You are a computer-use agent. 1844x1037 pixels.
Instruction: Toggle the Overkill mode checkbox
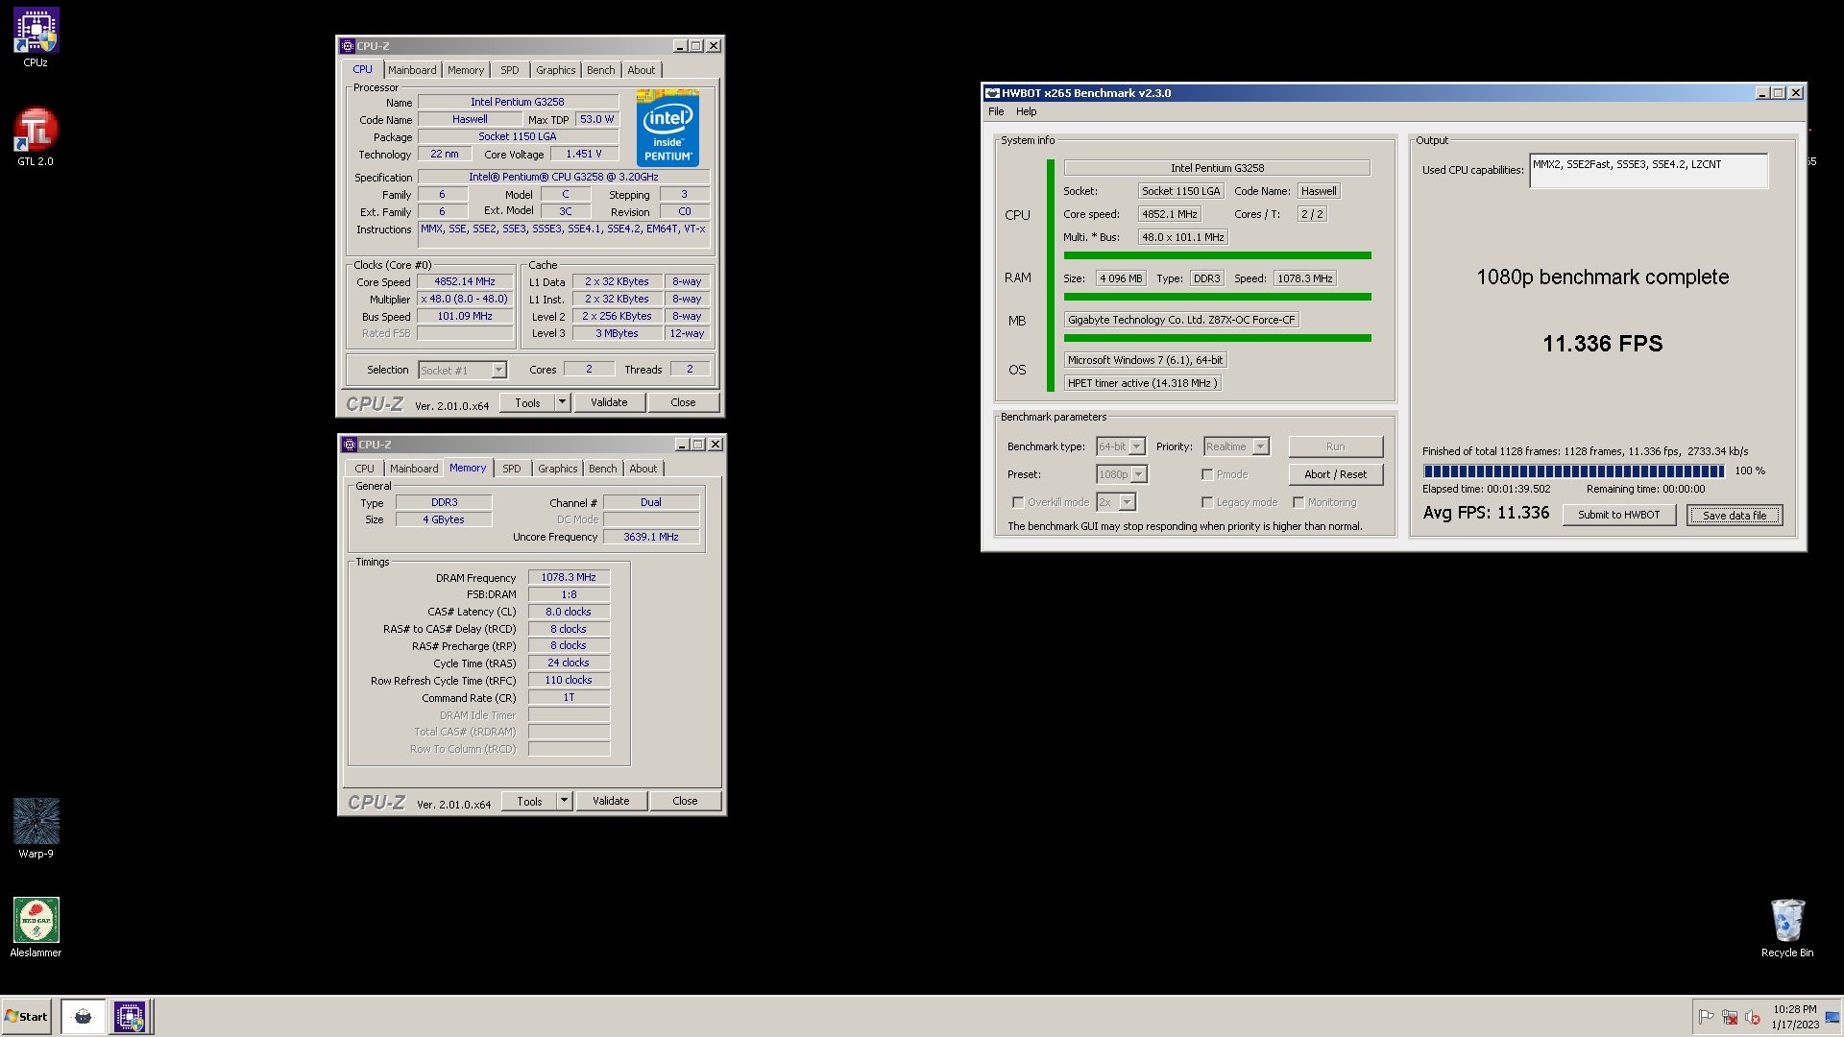[1018, 502]
